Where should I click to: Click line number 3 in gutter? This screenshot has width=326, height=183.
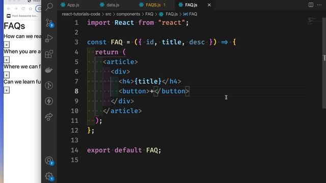point(76,42)
